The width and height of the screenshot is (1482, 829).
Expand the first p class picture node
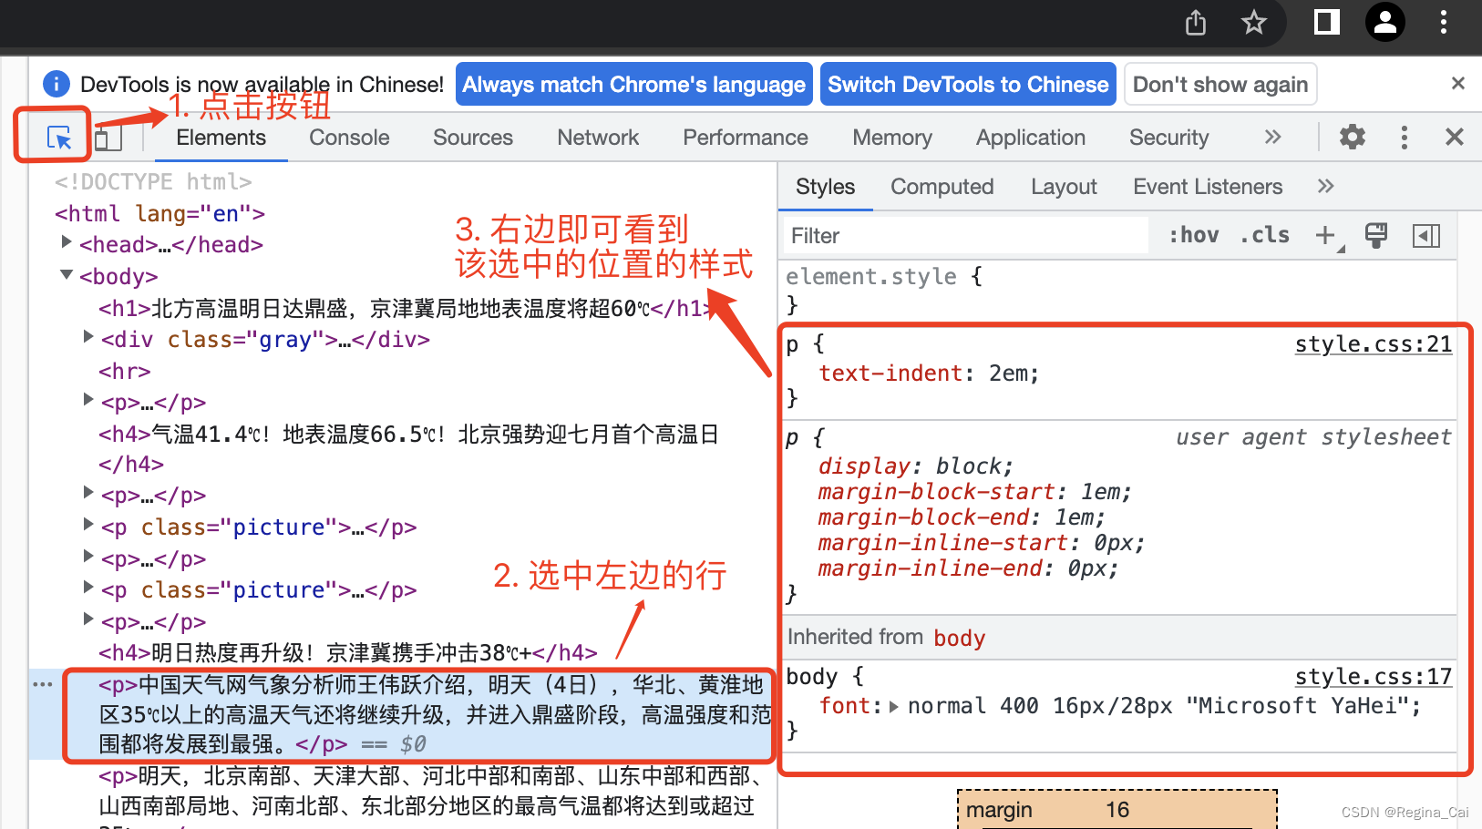(88, 525)
